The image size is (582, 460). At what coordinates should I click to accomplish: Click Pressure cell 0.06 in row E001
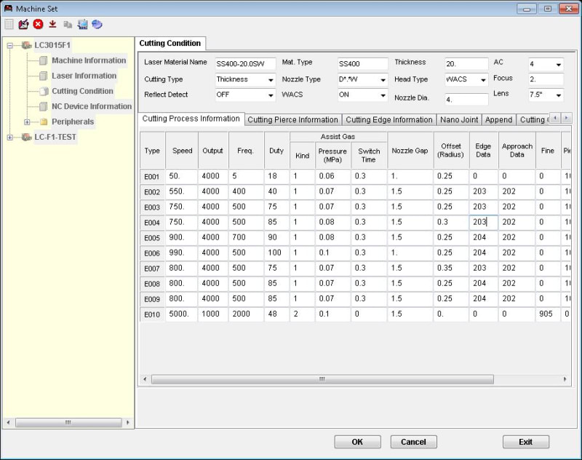pos(333,176)
